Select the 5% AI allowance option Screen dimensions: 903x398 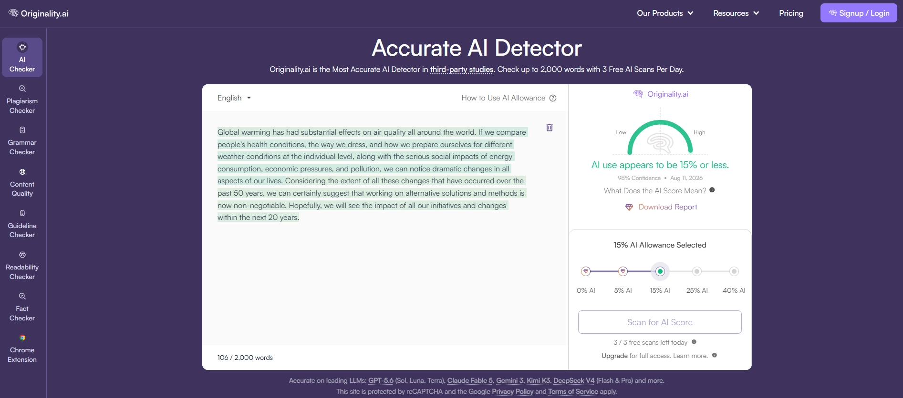[x=623, y=271]
